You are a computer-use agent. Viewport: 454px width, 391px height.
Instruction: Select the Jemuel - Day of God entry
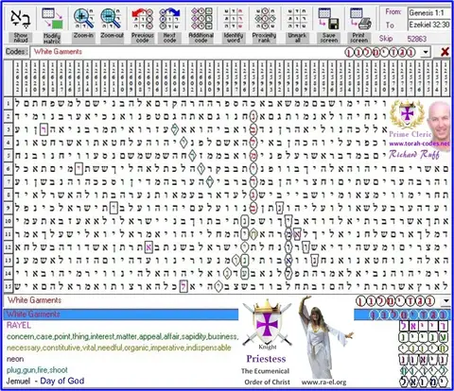coord(45,381)
